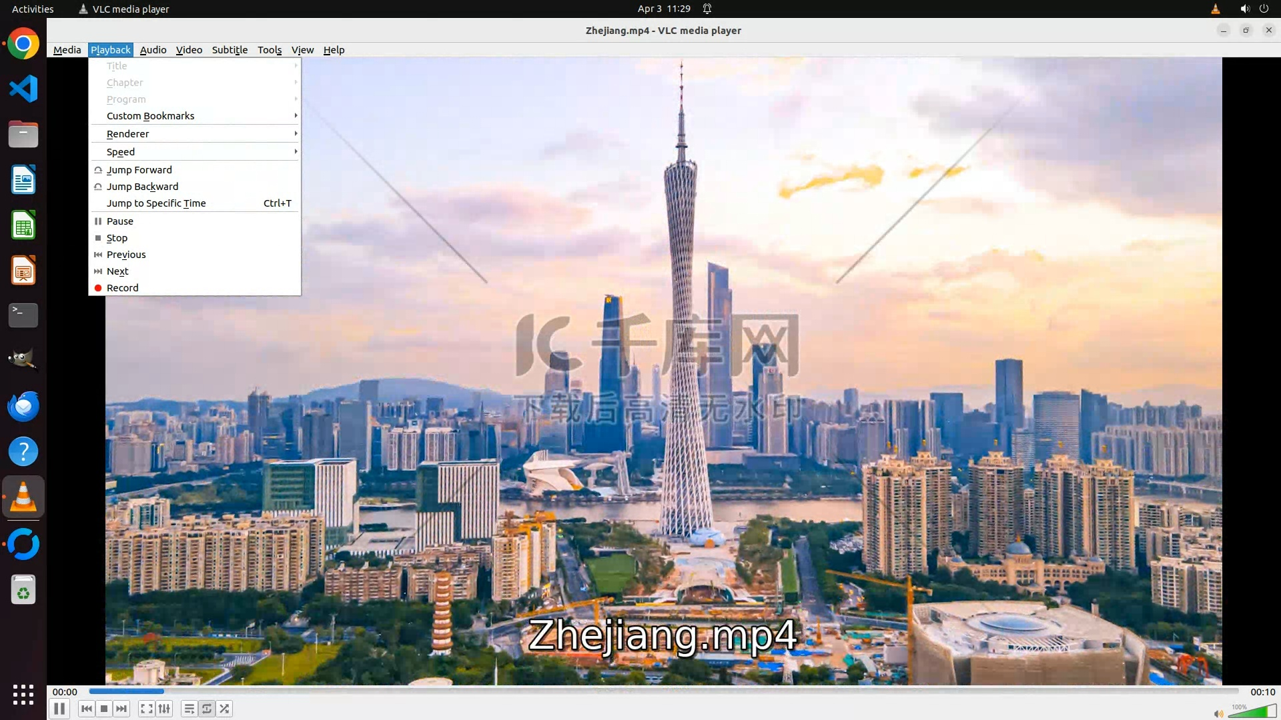Toggle the loop repeat mode button

click(207, 709)
